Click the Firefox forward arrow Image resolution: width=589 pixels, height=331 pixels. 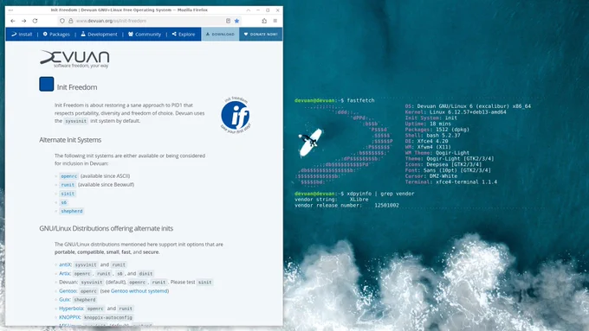click(x=24, y=21)
